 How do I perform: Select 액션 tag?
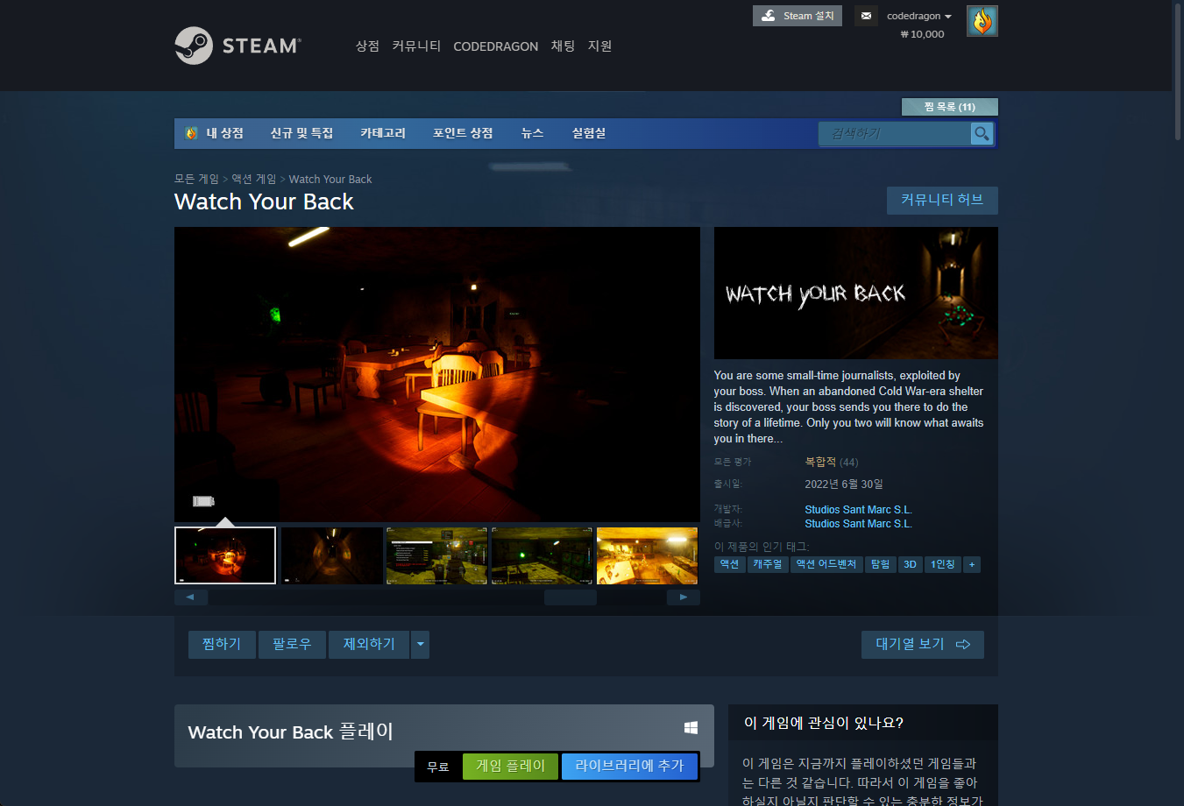[x=730, y=564]
